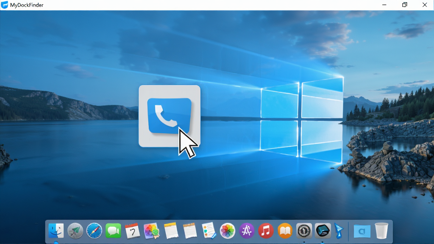Open the Reminders checklist with pencil icon
This screenshot has width=434, height=244.
click(x=209, y=230)
